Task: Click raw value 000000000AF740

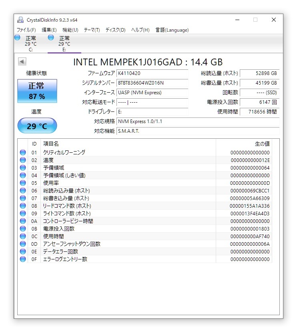Action: point(250,236)
